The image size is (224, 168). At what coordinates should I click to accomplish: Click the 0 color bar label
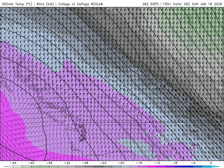[211, 163]
